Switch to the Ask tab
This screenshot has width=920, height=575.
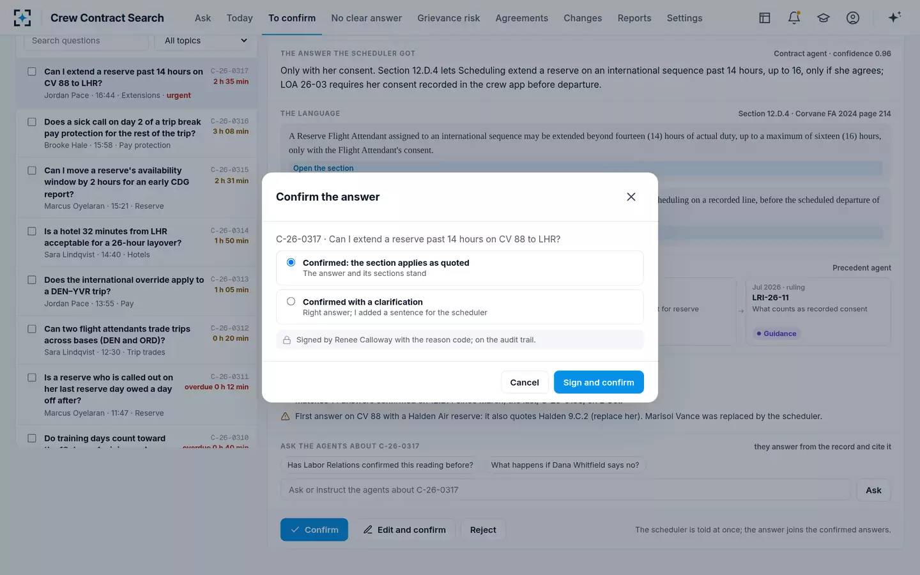(x=203, y=18)
